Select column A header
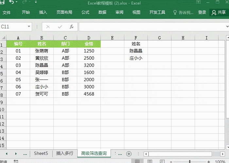 click(x=18, y=38)
